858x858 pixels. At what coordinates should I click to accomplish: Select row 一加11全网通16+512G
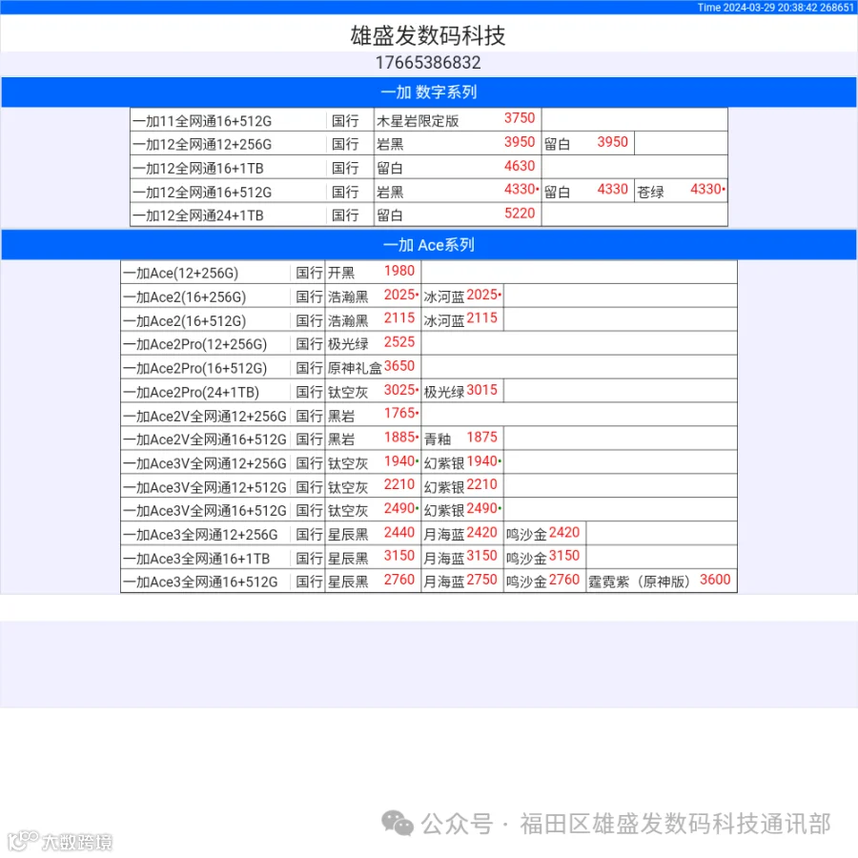pos(429,119)
